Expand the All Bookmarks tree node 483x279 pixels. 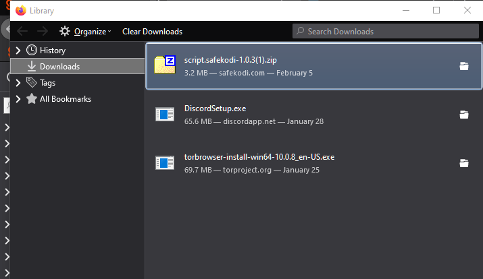pyautogui.click(x=18, y=99)
